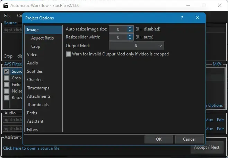Open the File menu
Viewport: 228px width, 158px height.
pyautogui.click(x=7, y=16)
